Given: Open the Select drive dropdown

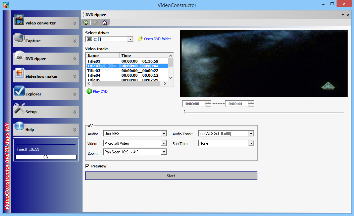Looking at the screenshot, I should coord(130,39).
